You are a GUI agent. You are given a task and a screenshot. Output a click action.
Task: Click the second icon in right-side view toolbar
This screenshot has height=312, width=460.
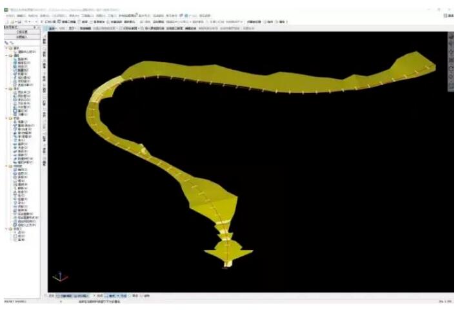[x=451, y=45]
